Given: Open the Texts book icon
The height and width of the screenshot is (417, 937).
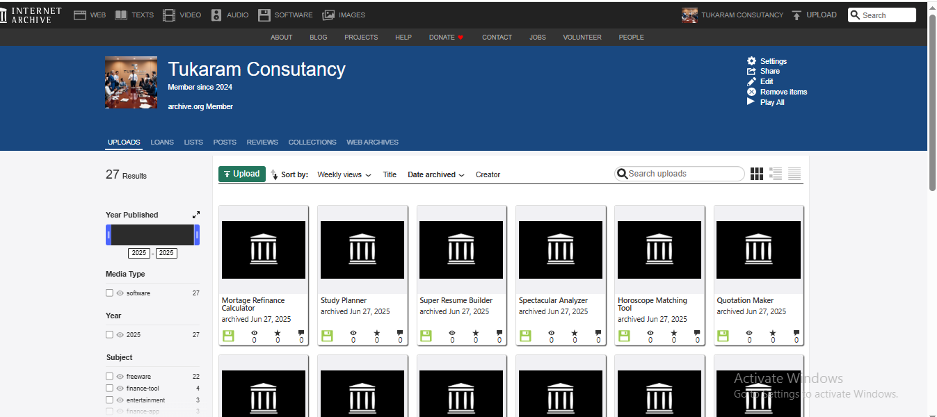Looking at the screenshot, I should point(121,15).
